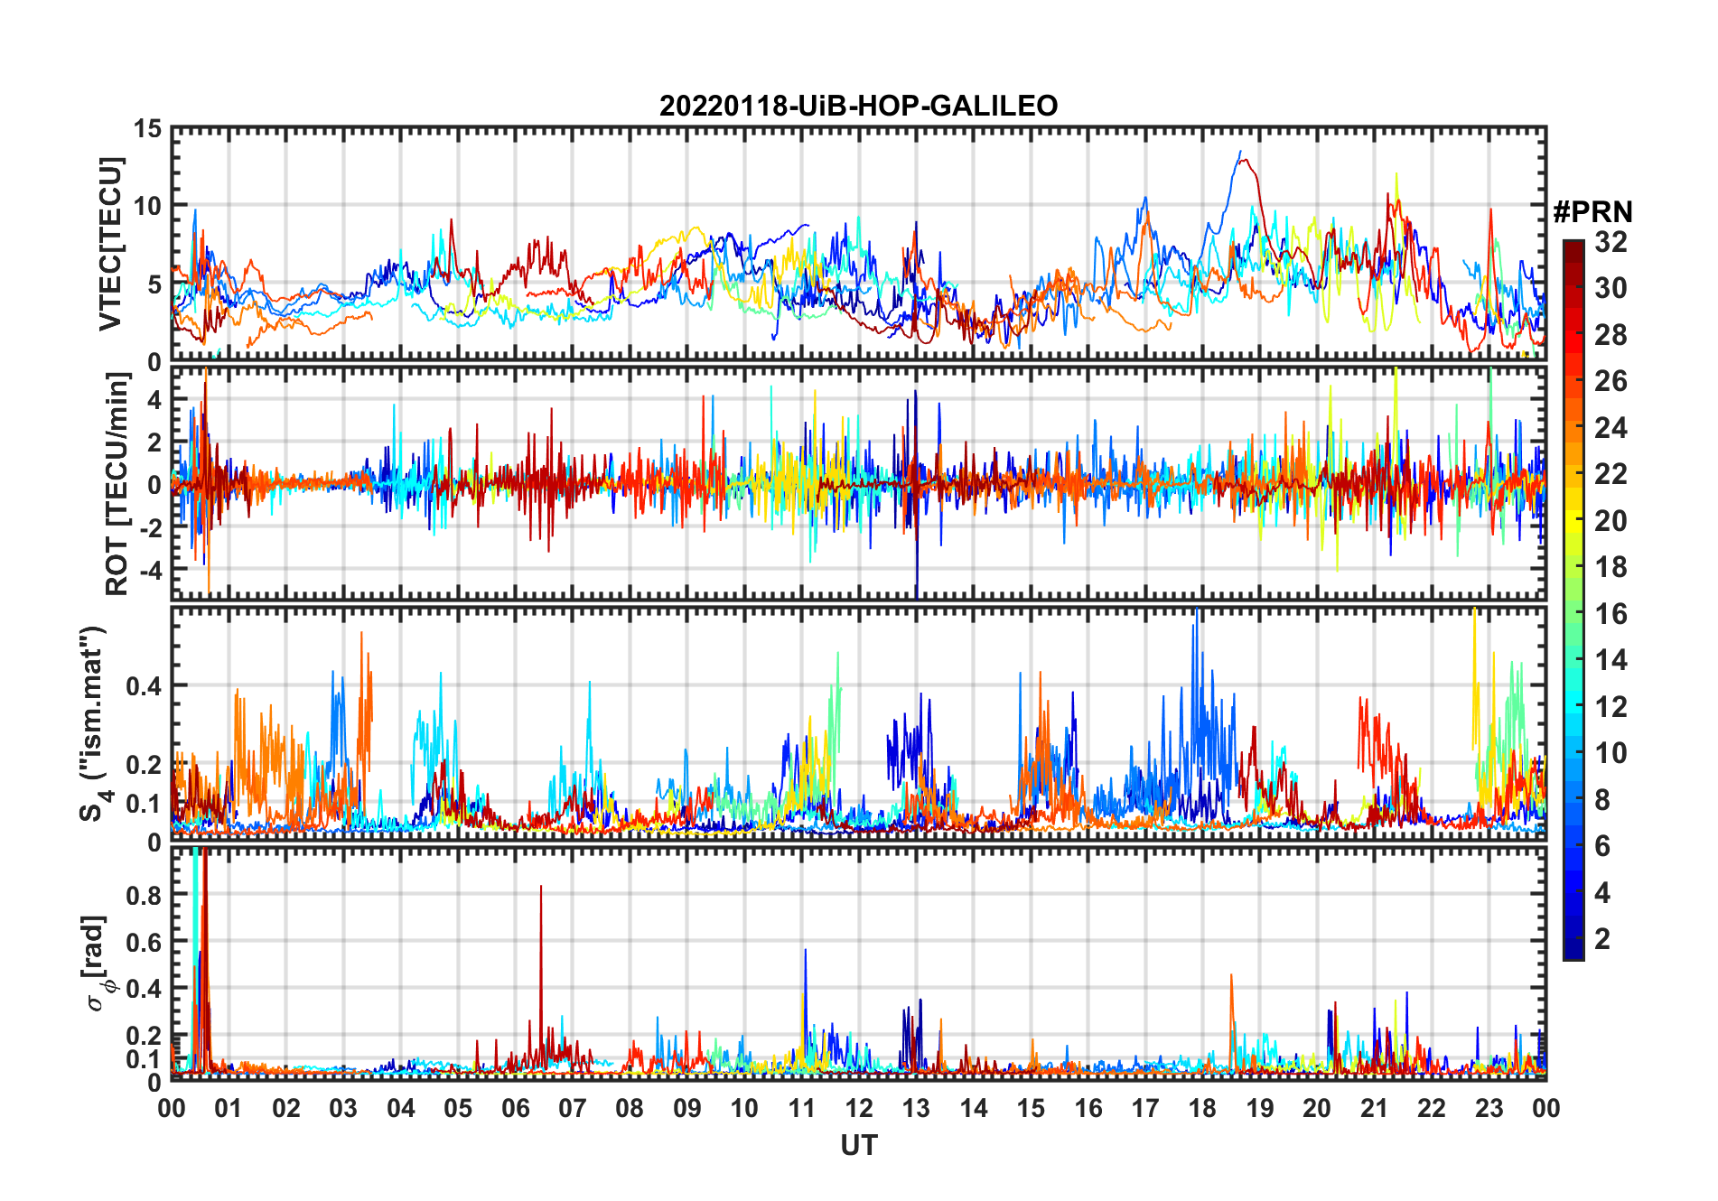The width and height of the screenshot is (1718, 1201).
Task: Click the 15 tick on VTEC axis
Action: pos(147,129)
